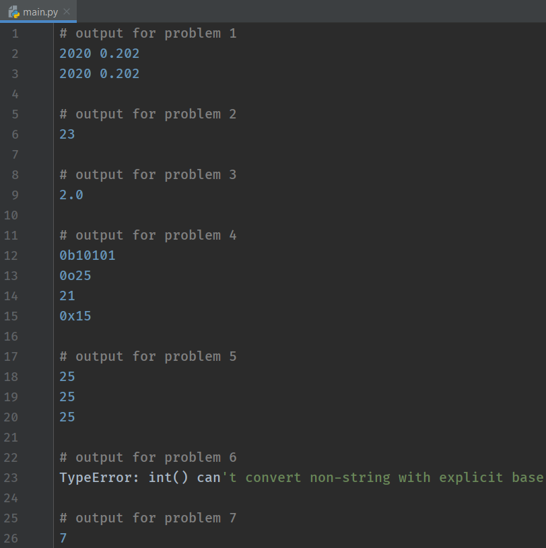Click line number 12 in the gutter
This screenshot has height=548, width=546.
click(x=11, y=256)
